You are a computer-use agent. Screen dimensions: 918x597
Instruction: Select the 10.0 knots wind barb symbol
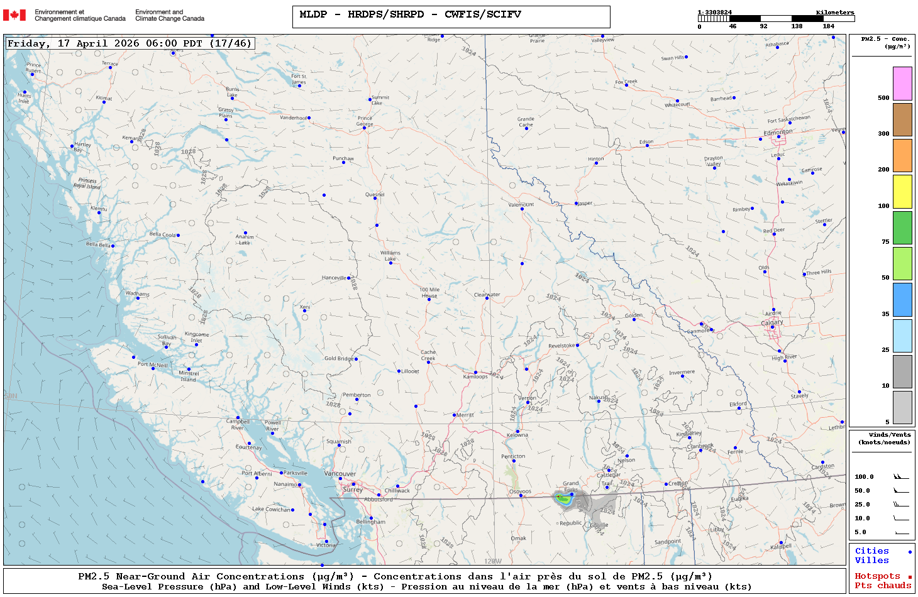pyautogui.click(x=900, y=518)
